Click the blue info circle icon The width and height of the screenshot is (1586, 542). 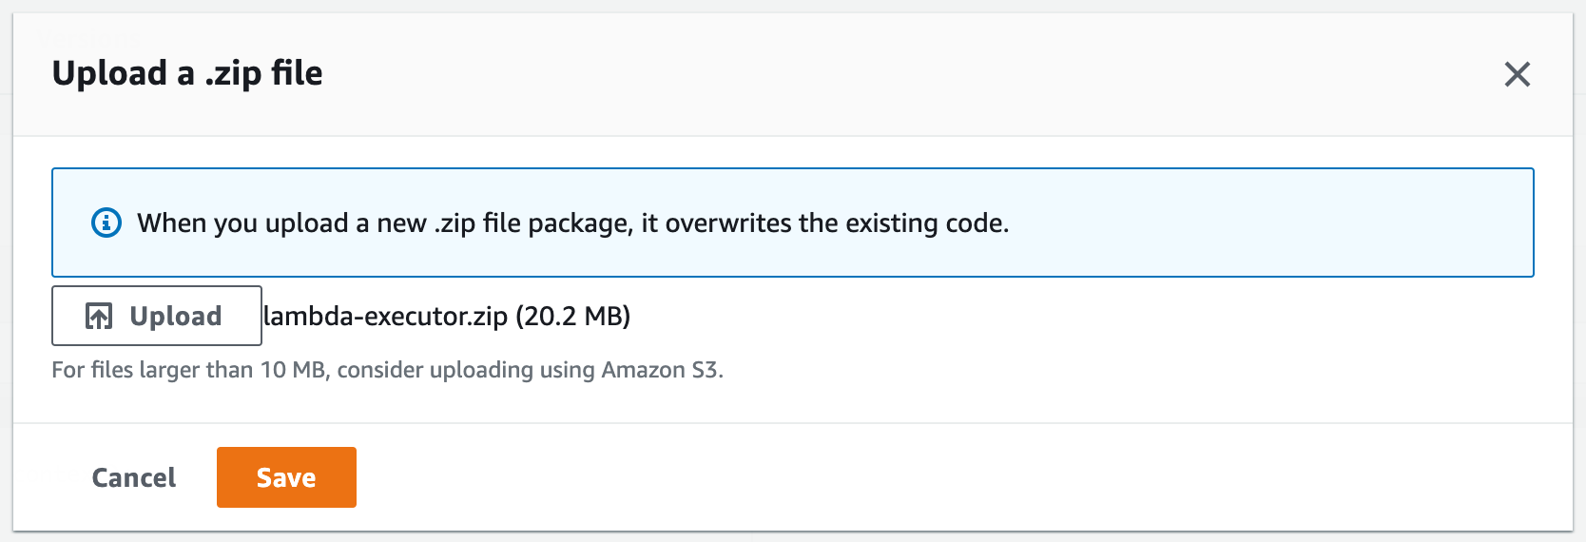(106, 223)
